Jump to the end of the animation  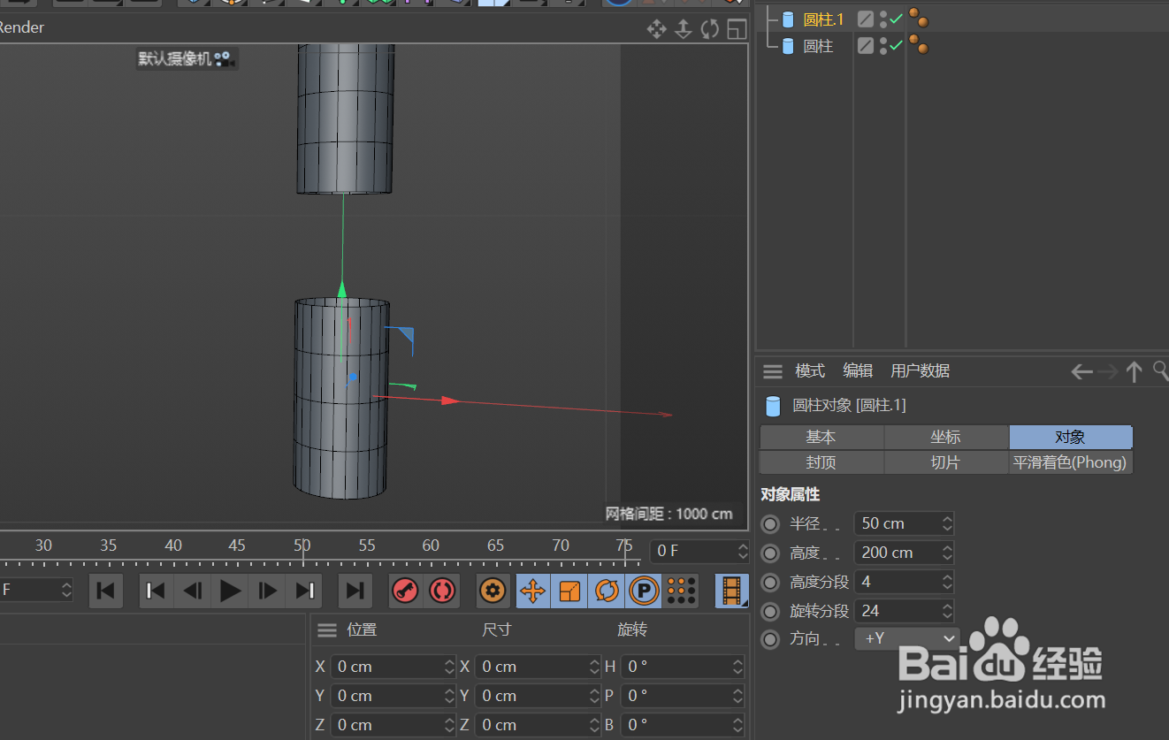click(355, 591)
